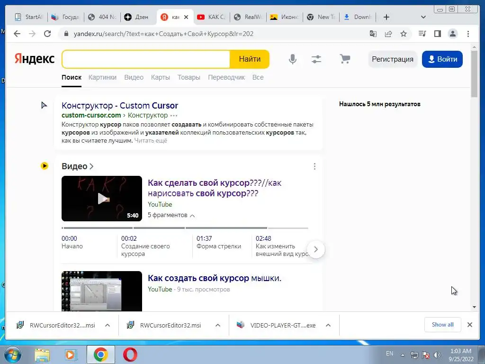Open Chrome three-dot menu
This screenshot has width=485, height=364.
pyautogui.click(x=468, y=34)
